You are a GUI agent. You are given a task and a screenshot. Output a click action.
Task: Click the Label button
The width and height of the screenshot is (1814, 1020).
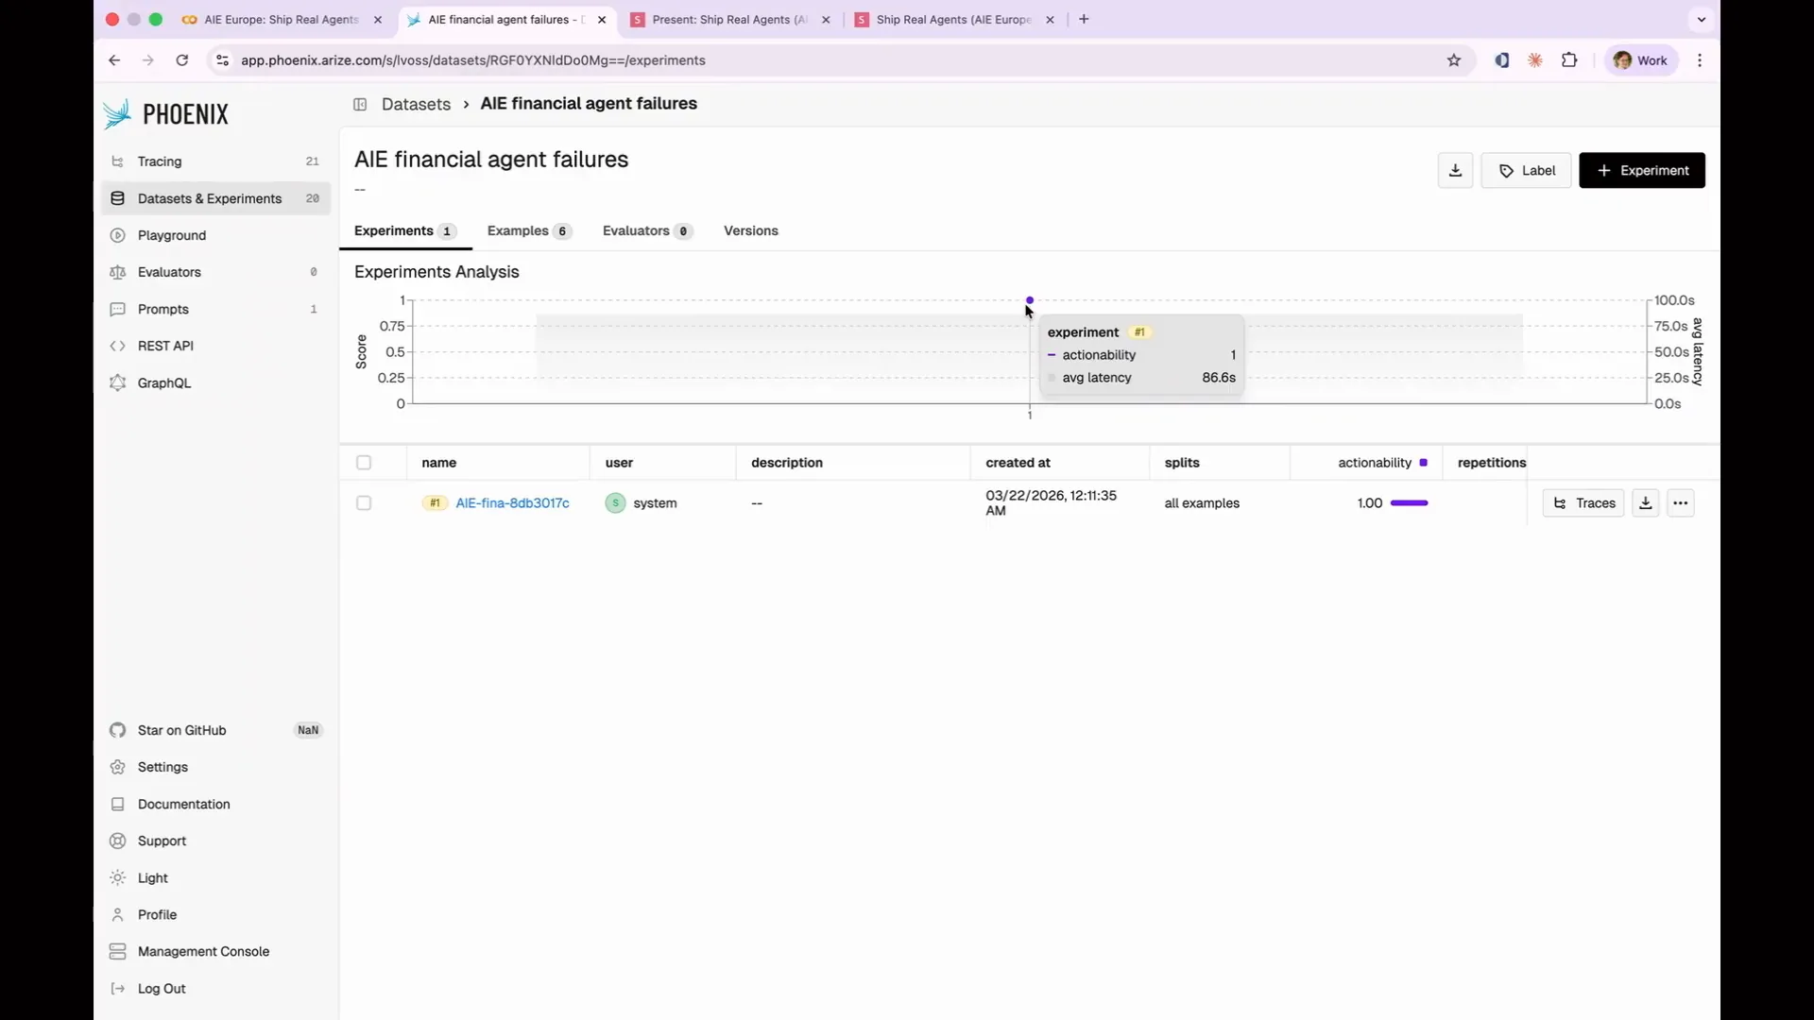pos(1526,170)
